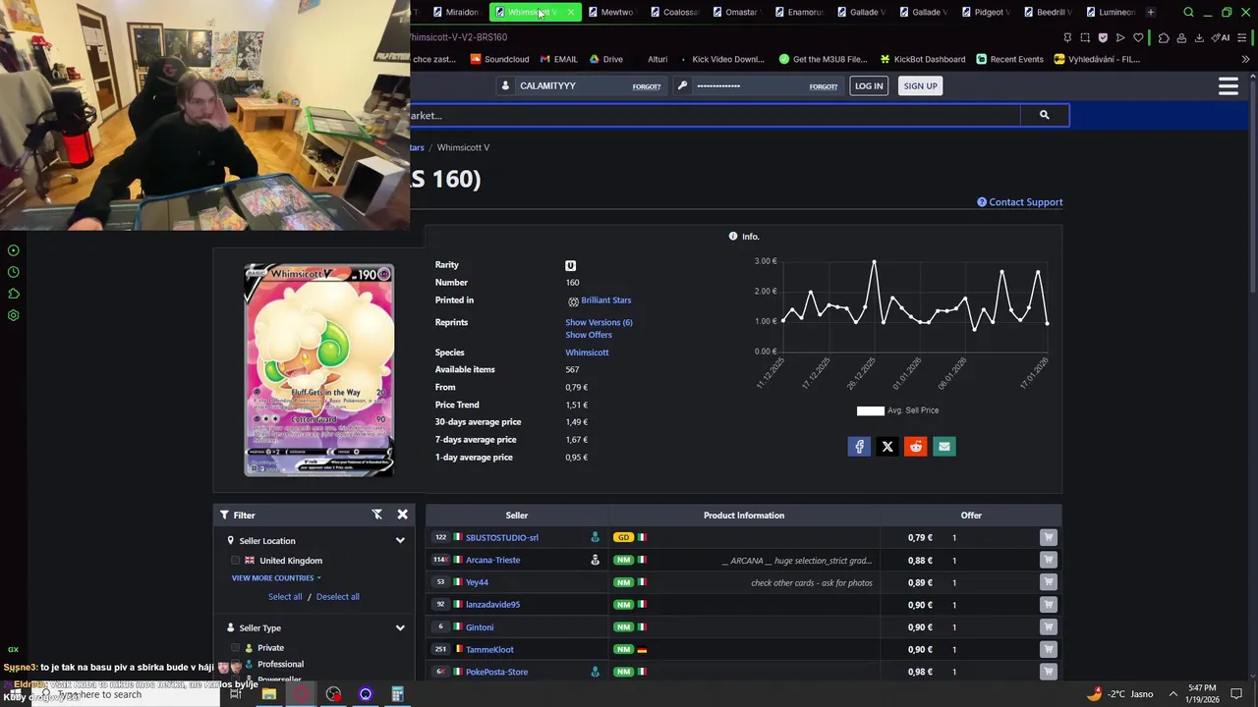This screenshot has height=707, width=1258.
Task: Click the SIGN UP button
Action: coord(920,86)
